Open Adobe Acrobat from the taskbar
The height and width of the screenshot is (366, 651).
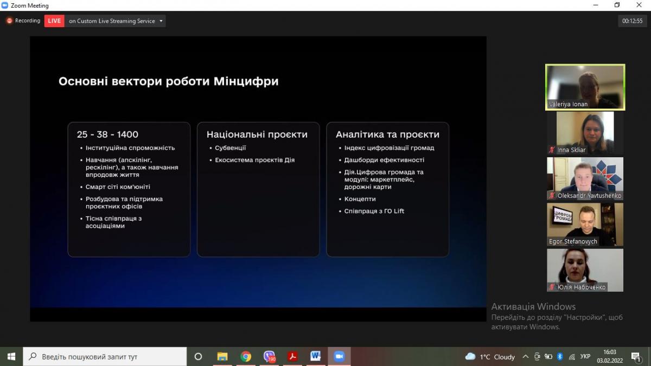[x=293, y=356]
